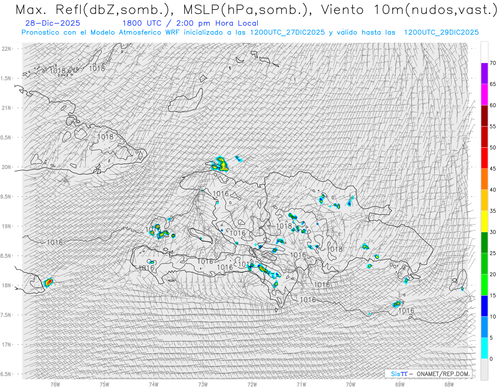Image resolution: width=504 pixels, height=390 pixels.
Task: Click the '68W' longitude label
Action: coord(449,385)
